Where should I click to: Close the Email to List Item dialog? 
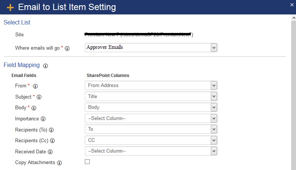click(292, 4)
